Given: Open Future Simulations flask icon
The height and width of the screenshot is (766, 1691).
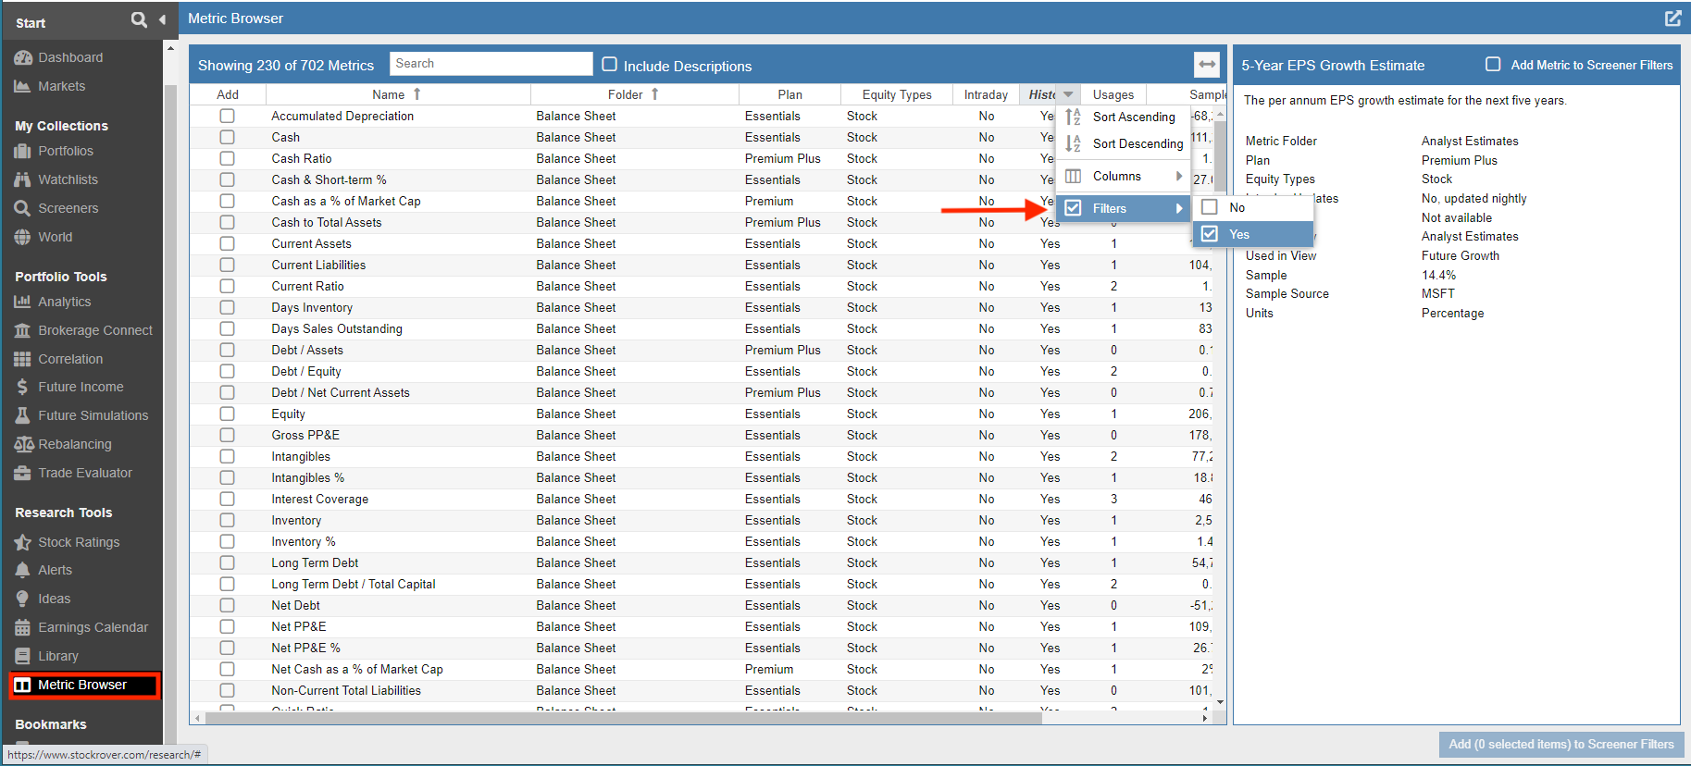Looking at the screenshot, I should pos(23,415).
